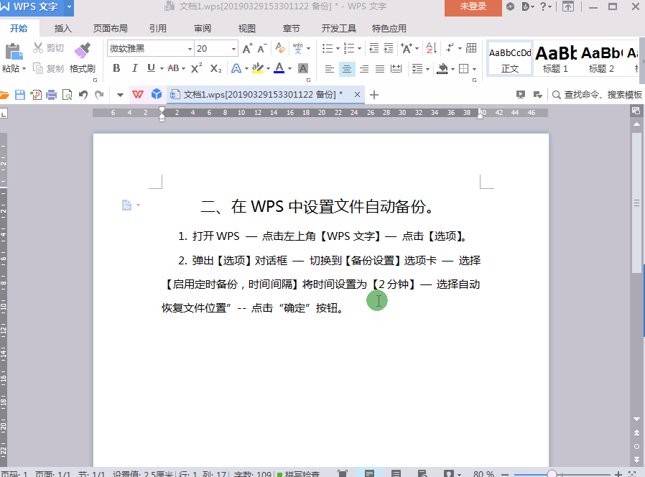The image size is (645, 477).
Task: Click the superscript X² icon
Action: coord(195,68)
